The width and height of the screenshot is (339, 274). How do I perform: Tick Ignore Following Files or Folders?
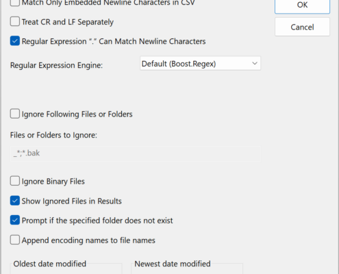pos(15,114)
